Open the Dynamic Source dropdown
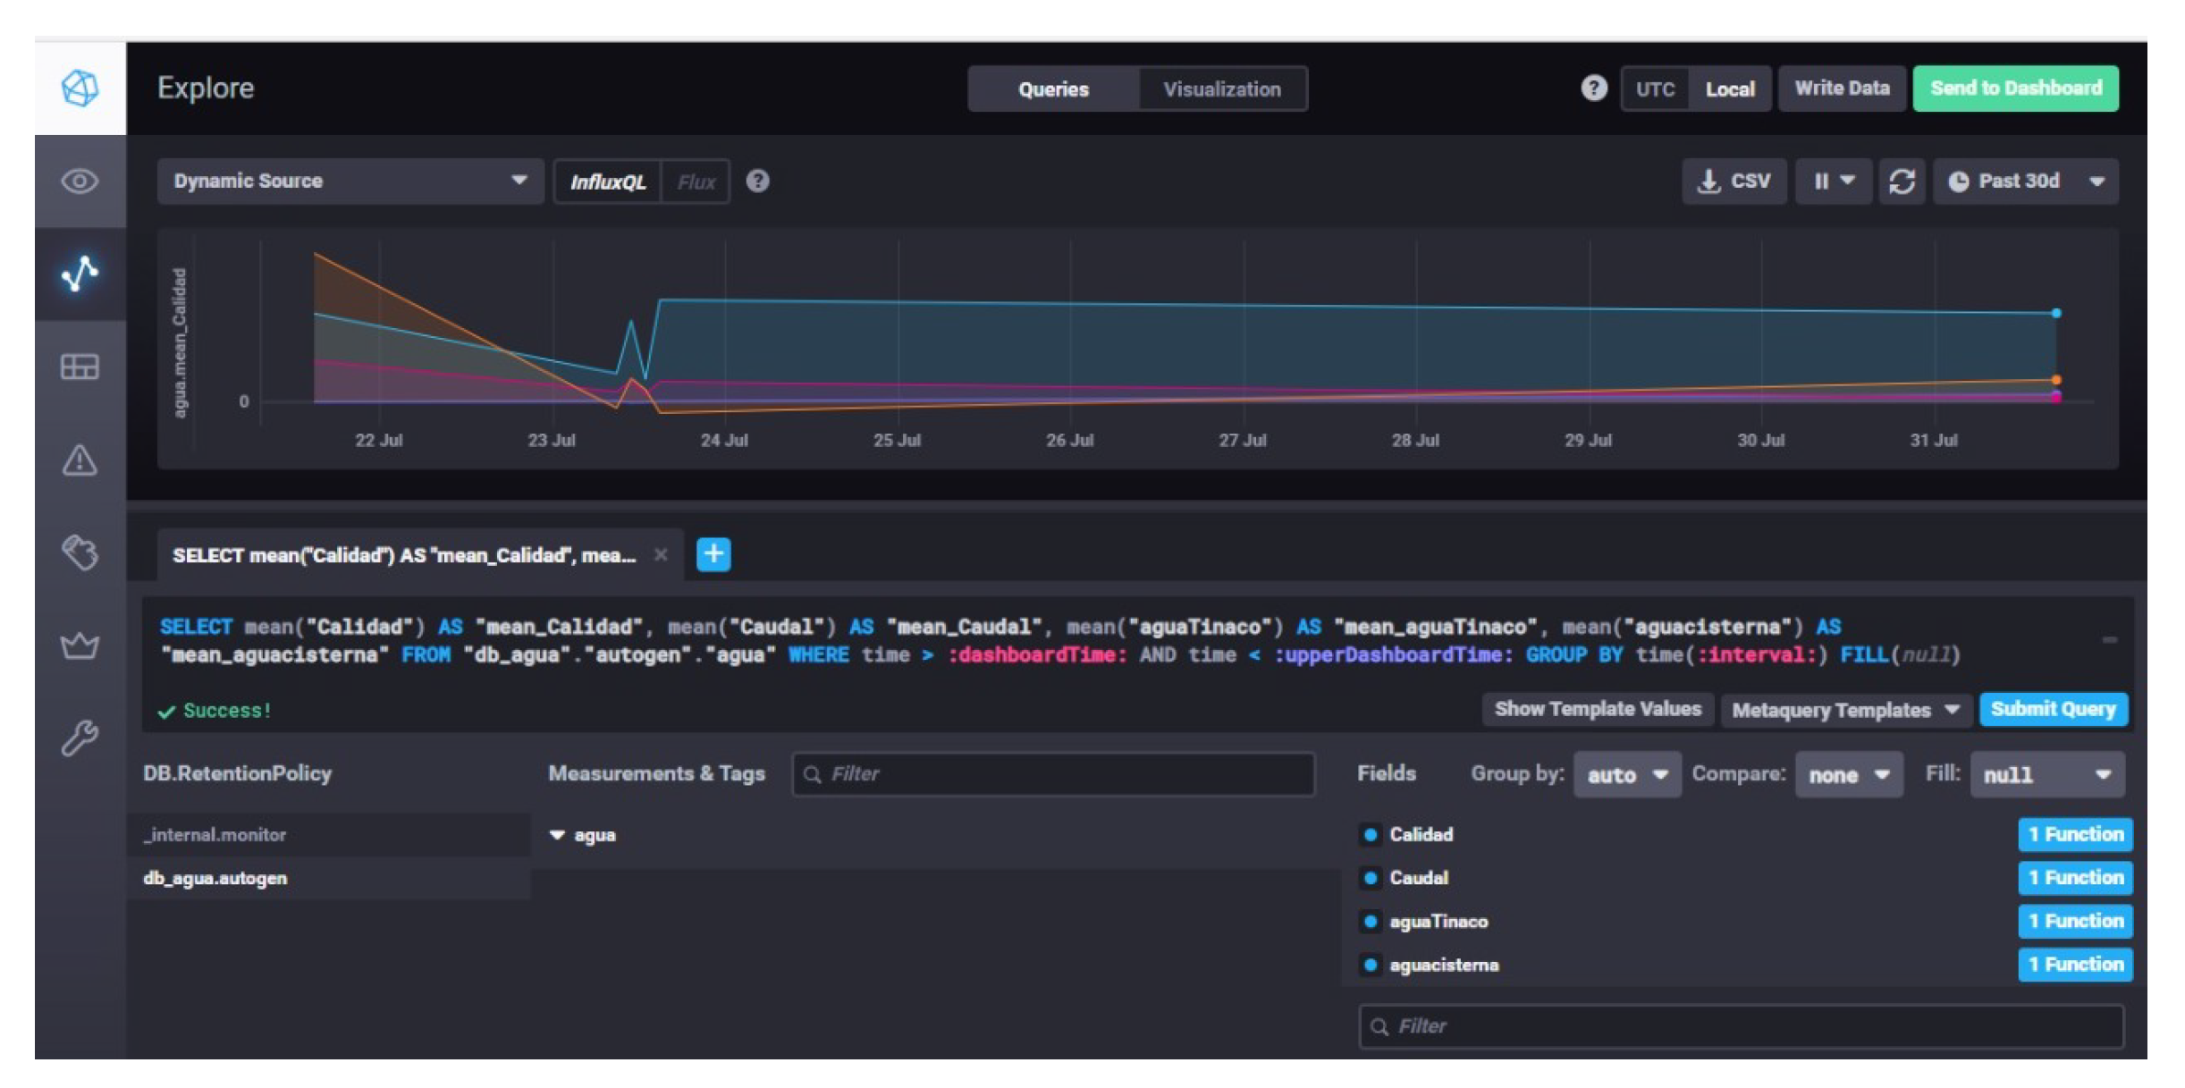Viewport: 2185px width, 1088px height. tap(350, 181)
